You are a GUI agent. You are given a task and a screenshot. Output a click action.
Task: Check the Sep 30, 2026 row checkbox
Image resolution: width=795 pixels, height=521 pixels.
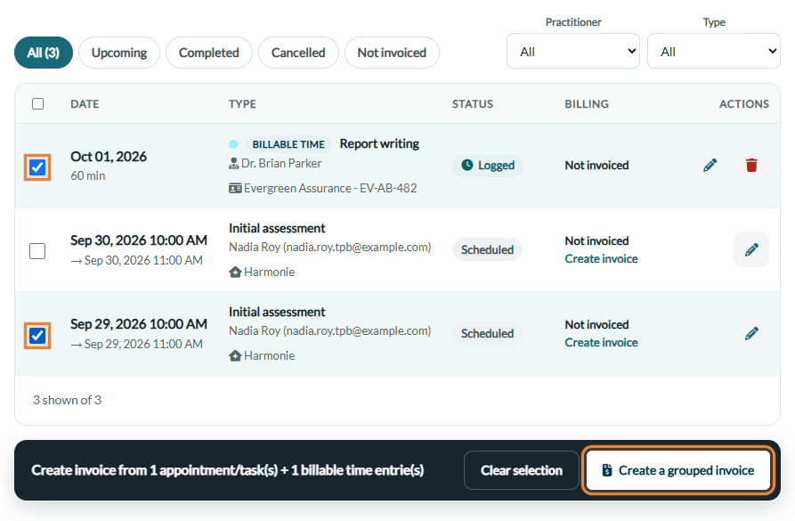[x=37, y=250]
